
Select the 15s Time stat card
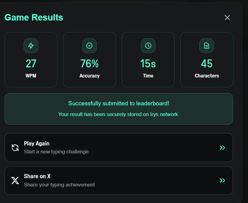pos(148,60)
